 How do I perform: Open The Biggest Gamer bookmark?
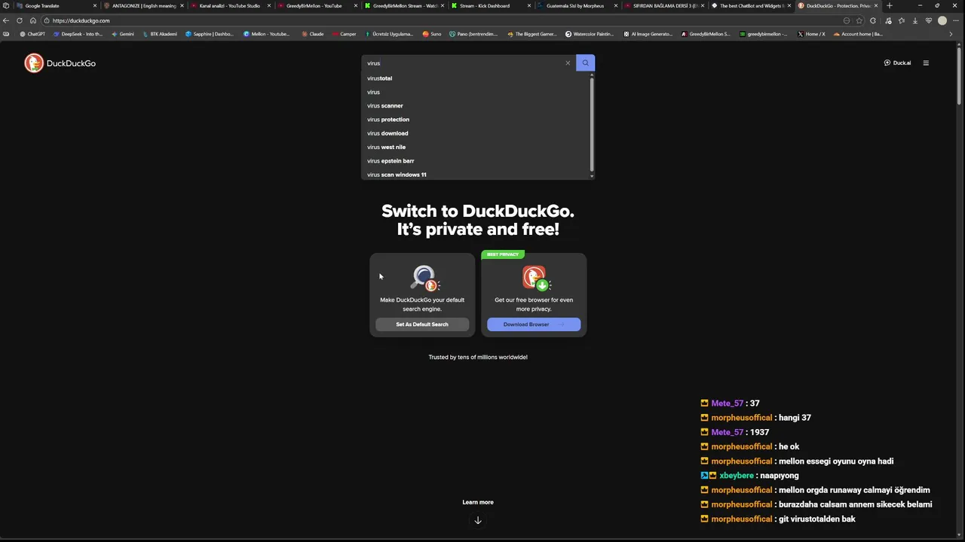click(x=533, y=34)
